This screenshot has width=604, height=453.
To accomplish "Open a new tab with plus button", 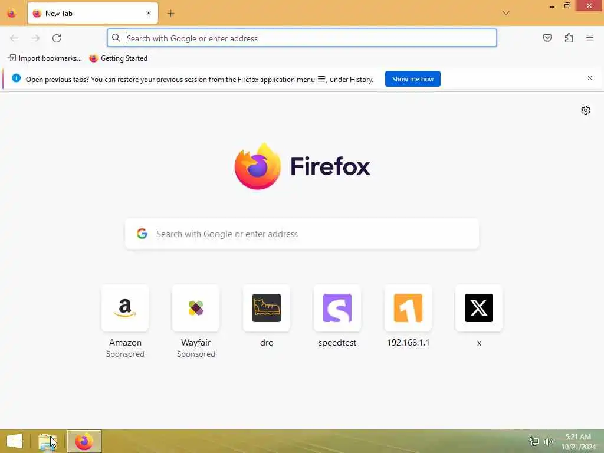I will [170, 13].
